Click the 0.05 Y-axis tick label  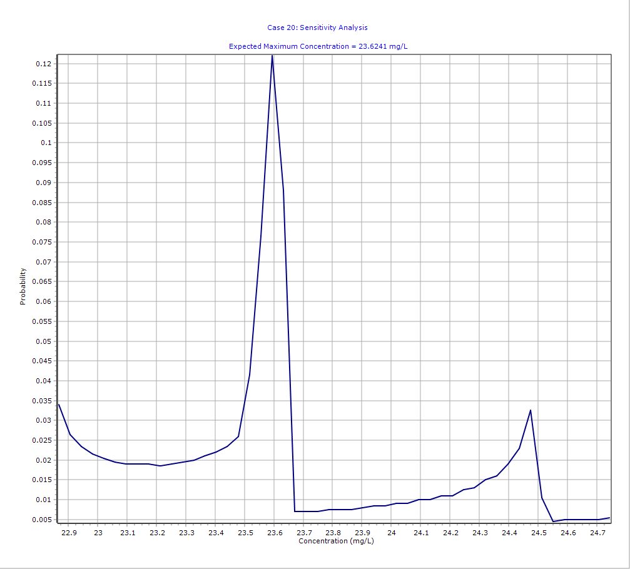point(44,341)
